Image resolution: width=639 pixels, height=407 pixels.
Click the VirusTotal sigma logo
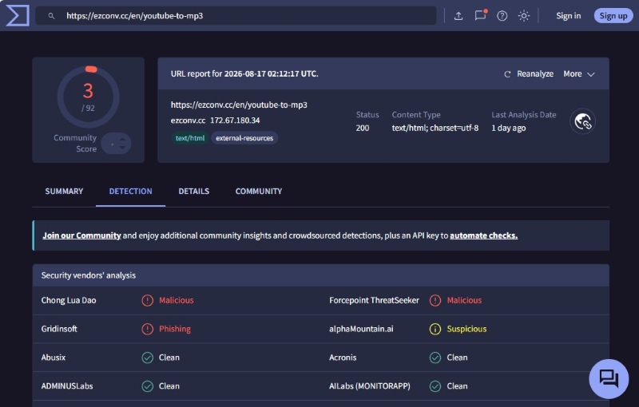(x=18, y=15)
